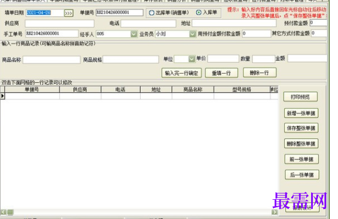Screen dimensions: 338x219
Task: Focus the 数量 input field
Action: 264,58
